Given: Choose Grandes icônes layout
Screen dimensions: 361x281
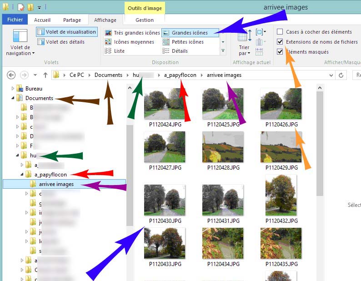Looking at the screenshot, I should click(190, 33).
